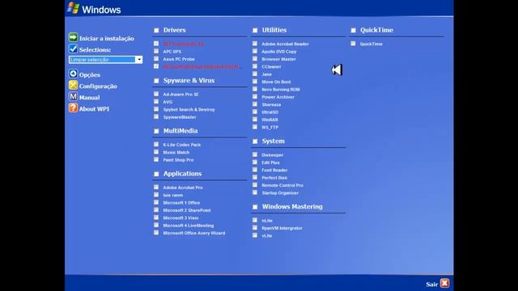518x291 pixels.
Task: Check the Diskeeper checkbox
Action: coord(255,154)
